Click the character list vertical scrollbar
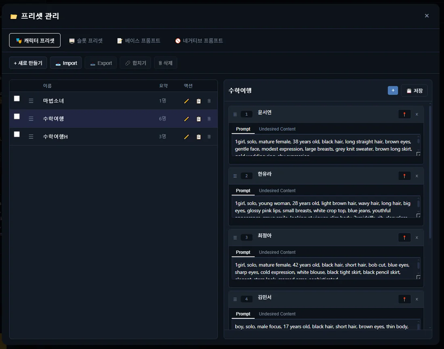Viewport: 444px width, 349px height. (430, 173)
